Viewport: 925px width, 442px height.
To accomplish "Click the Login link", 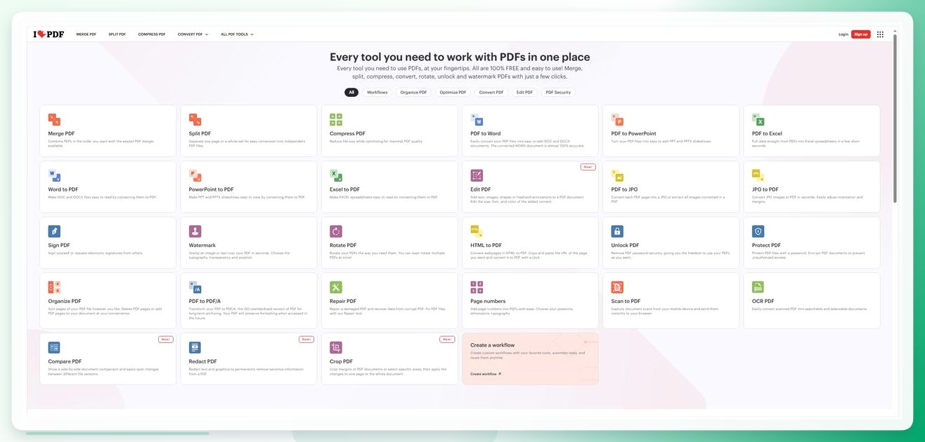I will [843, 34].
